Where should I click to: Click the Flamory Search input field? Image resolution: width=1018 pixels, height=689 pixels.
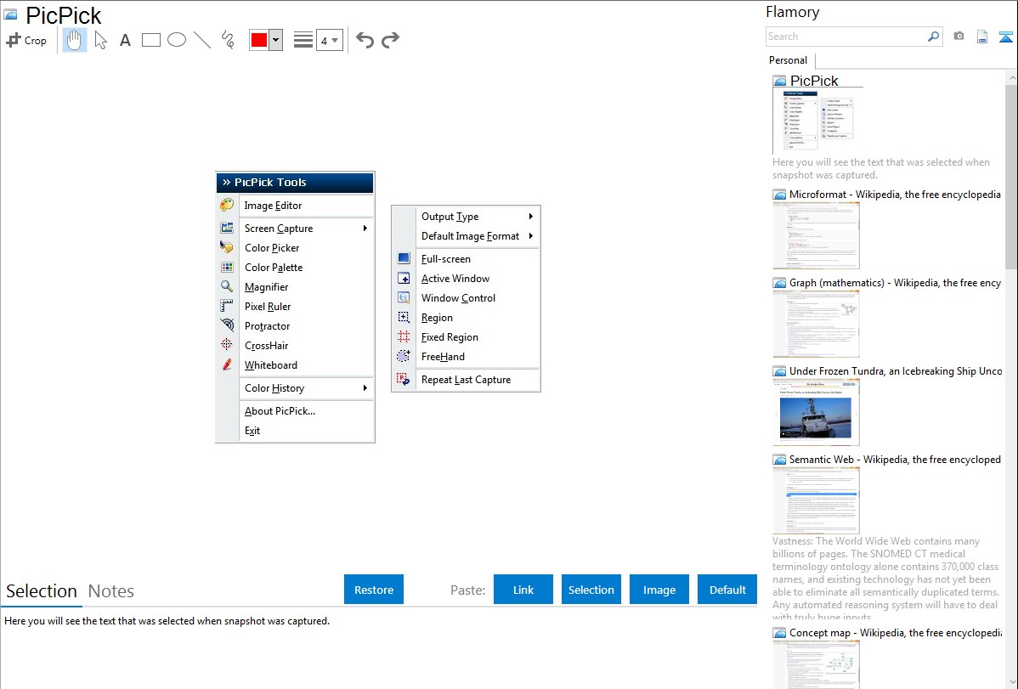(x=846, y=37)
